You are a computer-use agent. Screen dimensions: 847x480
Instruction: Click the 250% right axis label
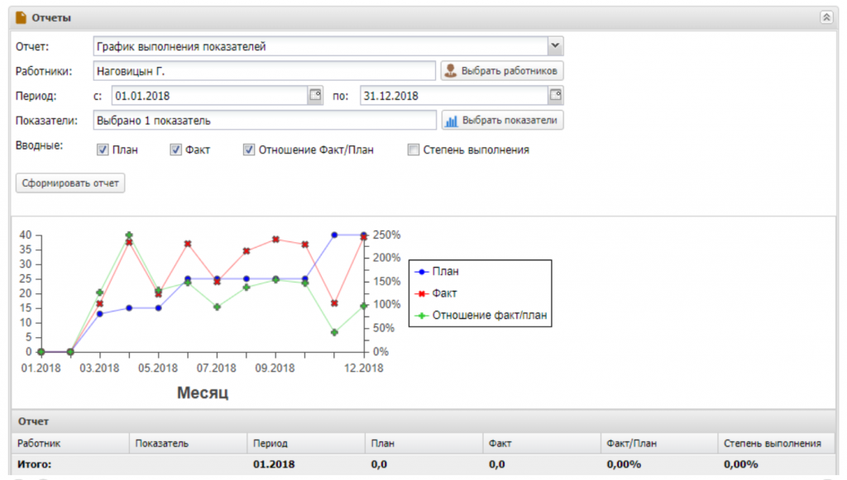pyautogui.click(x=387, y=235)
